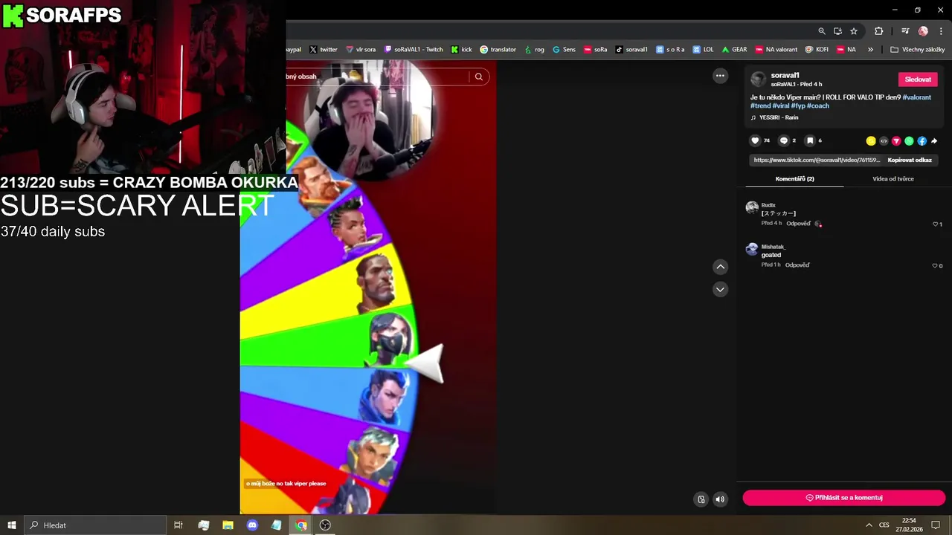Click Chrome zoom magnifier icon
Screen dimensions: 952x535
[x=822, y=31]
